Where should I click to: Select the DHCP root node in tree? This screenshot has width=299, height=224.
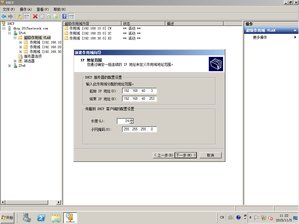[11, 24]
